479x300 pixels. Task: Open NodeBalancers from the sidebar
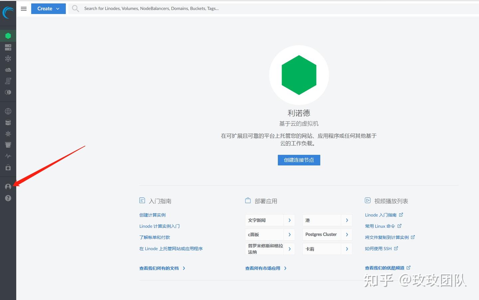pos(8,58)
